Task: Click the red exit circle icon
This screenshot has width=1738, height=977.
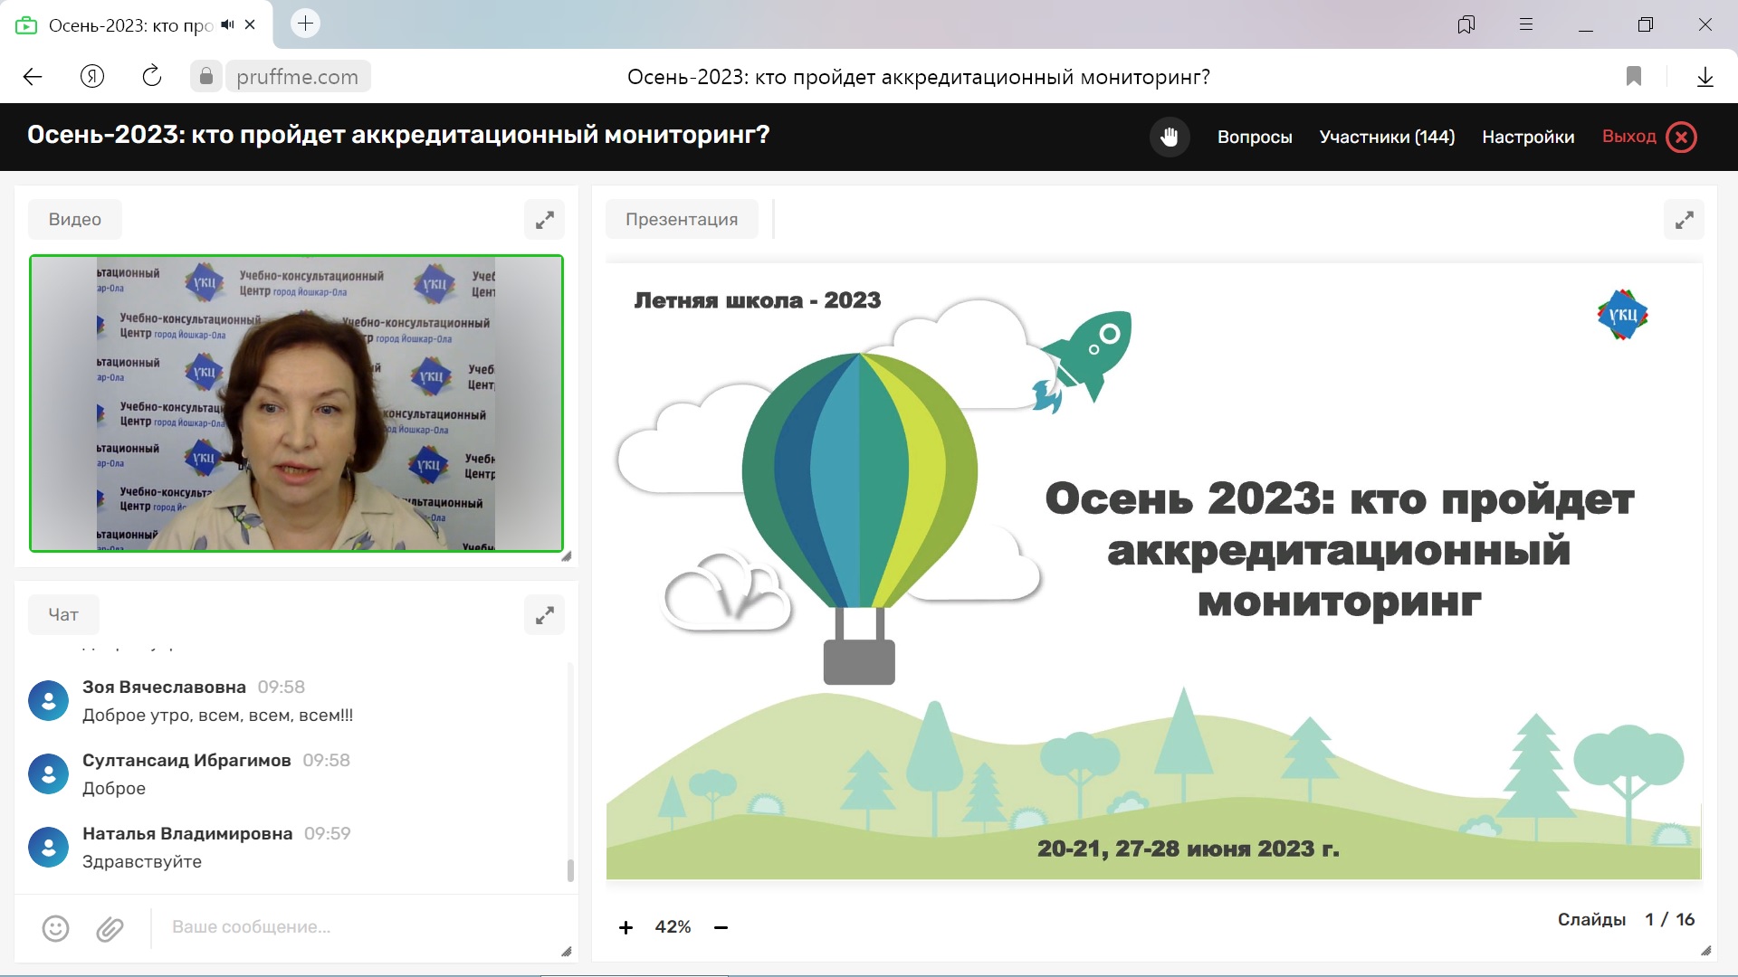Action: click(x=1681, y=137)
